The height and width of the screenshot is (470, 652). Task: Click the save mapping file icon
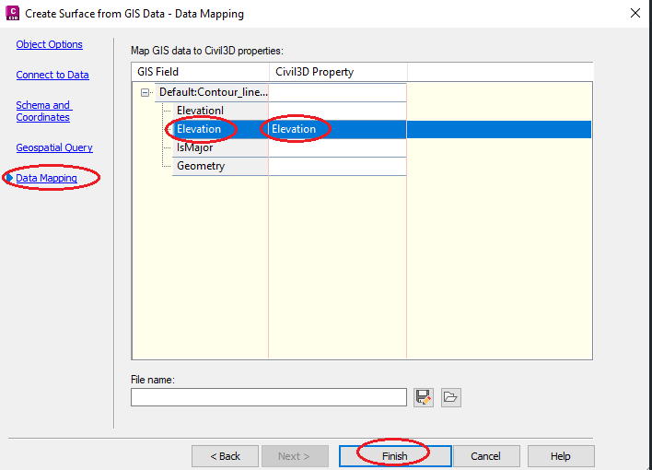424,397
